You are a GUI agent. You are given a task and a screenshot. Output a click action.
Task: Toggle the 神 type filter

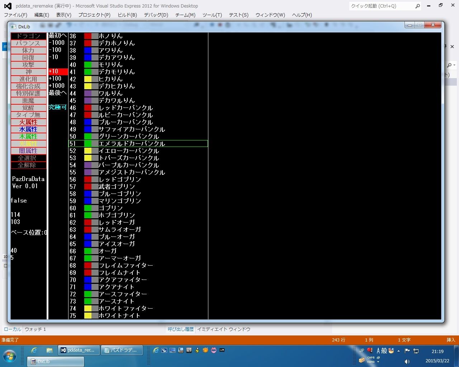pyautogui.click(x=28, y=72)
